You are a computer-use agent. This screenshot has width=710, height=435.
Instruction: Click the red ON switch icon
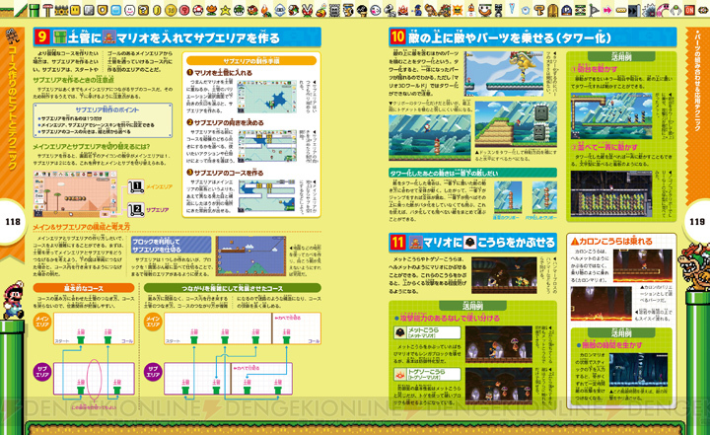[689, 10]
